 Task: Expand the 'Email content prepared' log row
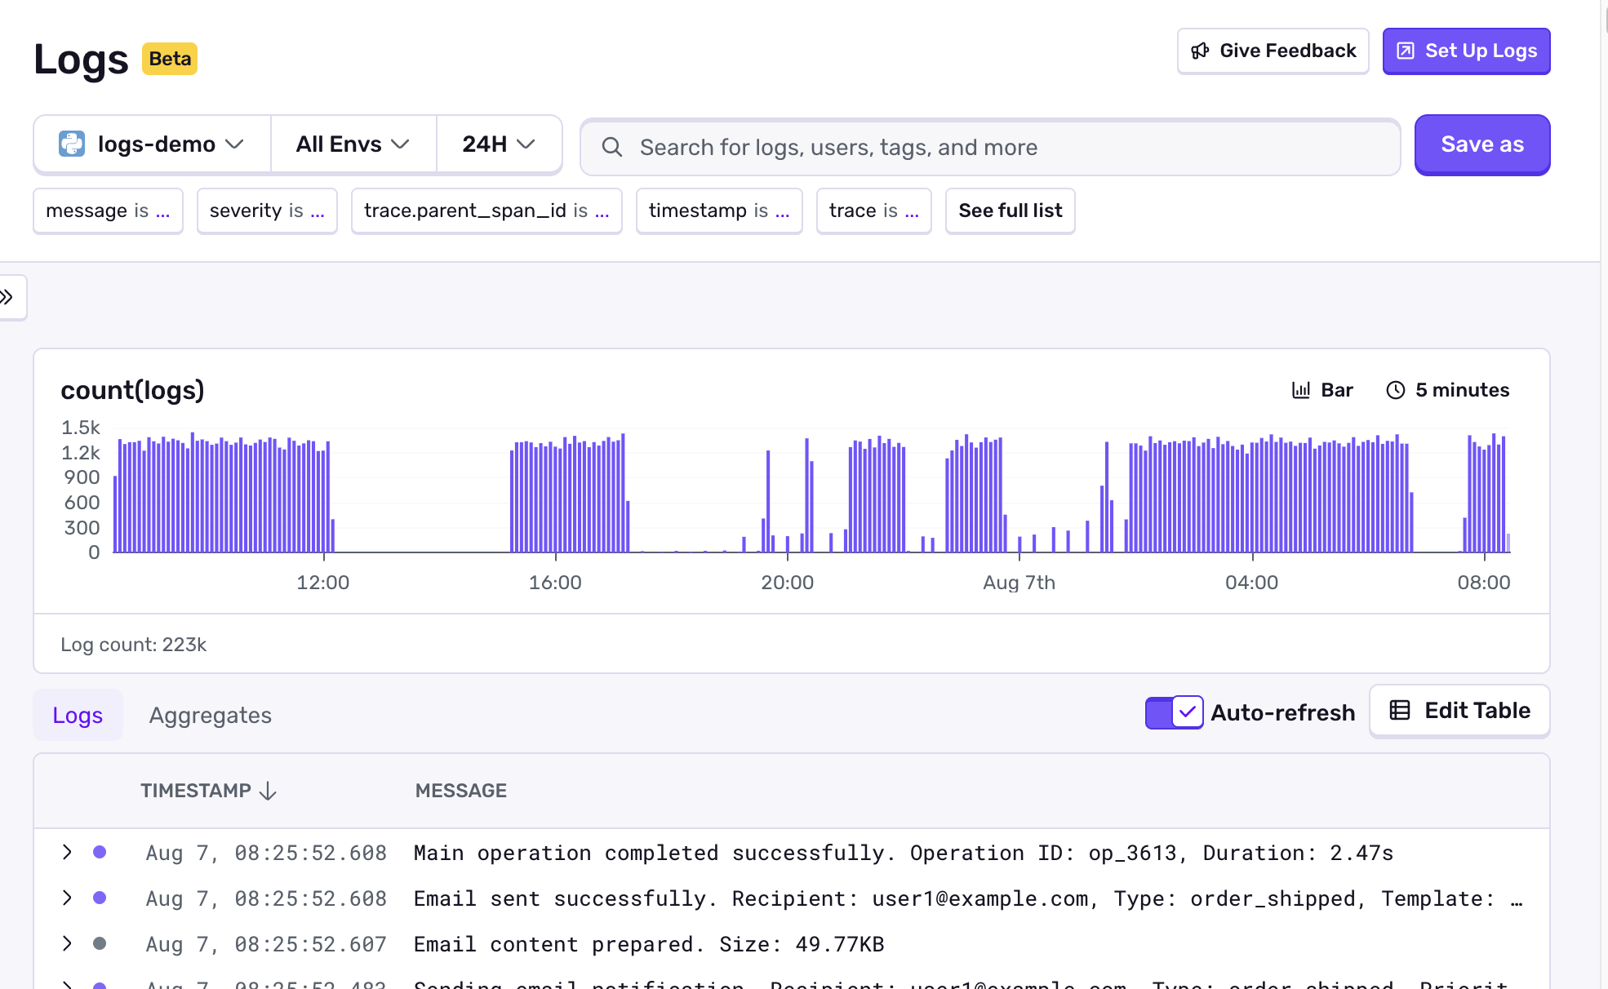[67, 943]
